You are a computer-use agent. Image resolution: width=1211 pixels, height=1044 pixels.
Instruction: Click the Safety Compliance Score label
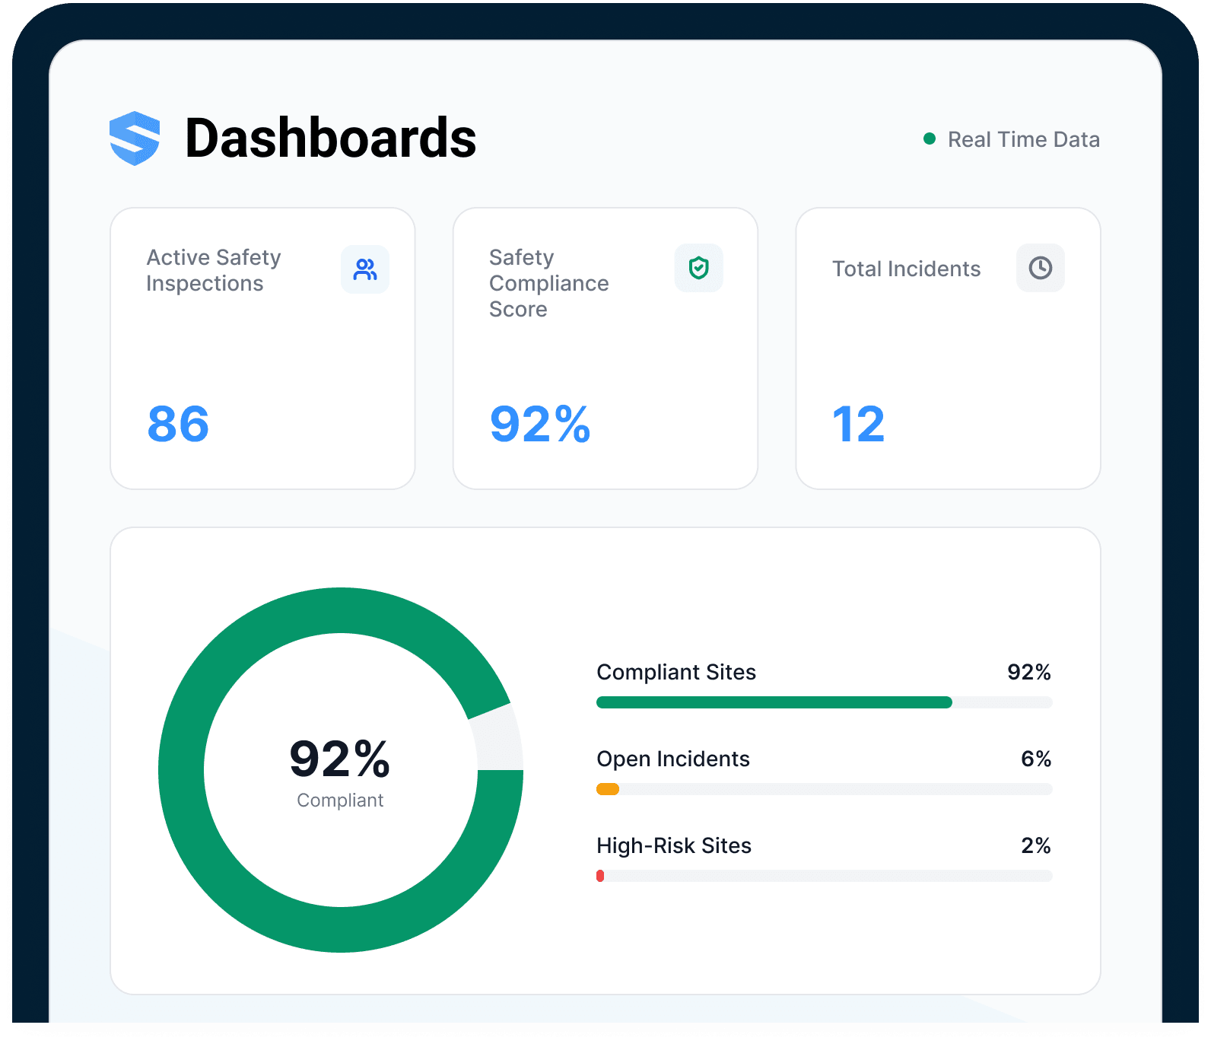coord(549,283)
